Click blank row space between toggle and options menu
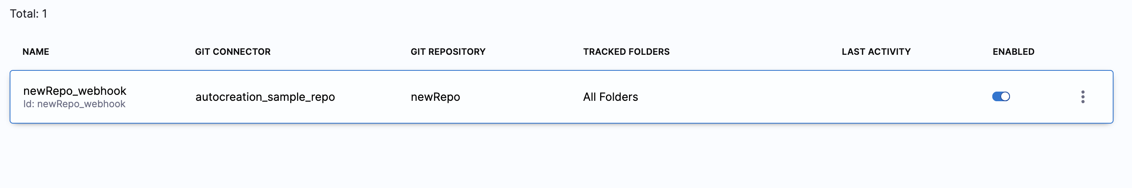This screenshot has width=1132, height=188. tap(1046, 97)
